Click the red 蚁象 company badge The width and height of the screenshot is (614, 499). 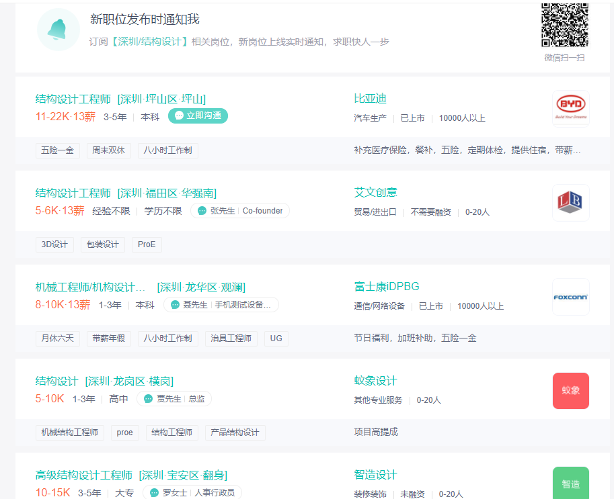coord(570,390)
